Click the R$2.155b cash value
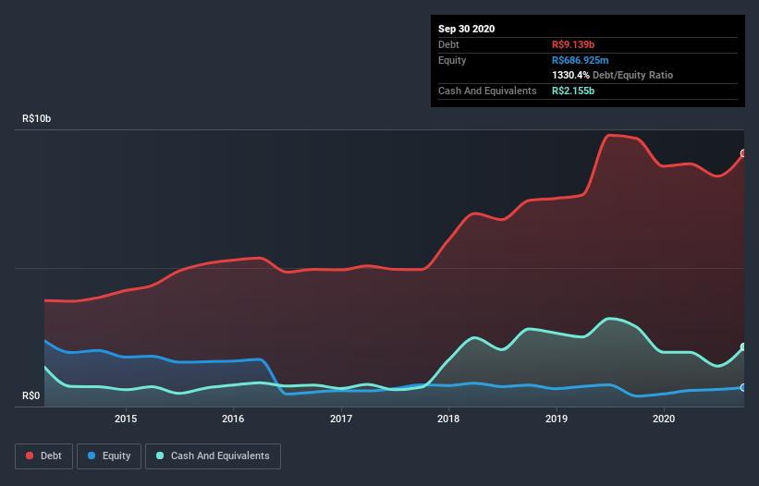Viewport: 759px width, 486px height. 573,91
